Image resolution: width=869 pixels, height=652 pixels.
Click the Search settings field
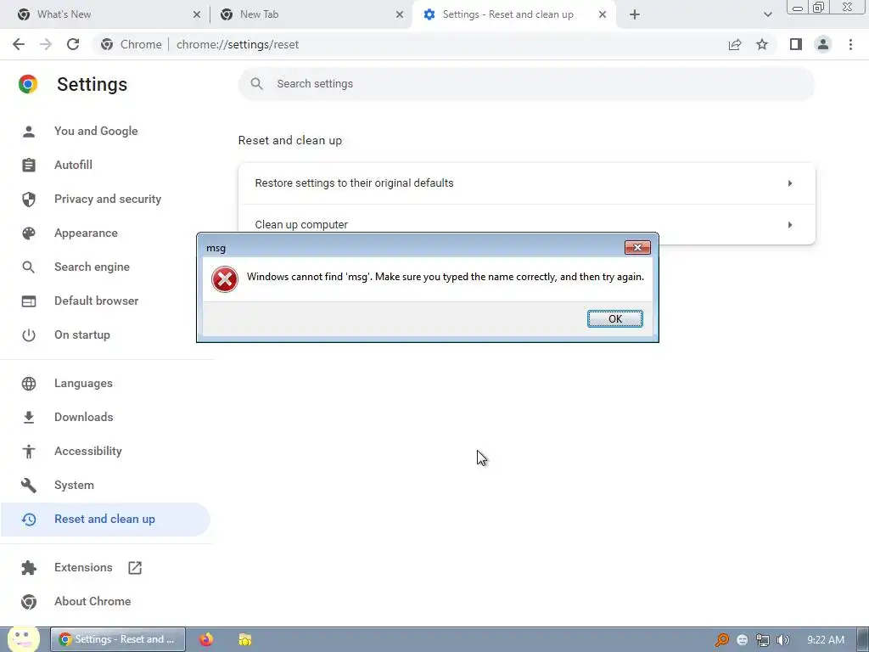coord(526,84)
